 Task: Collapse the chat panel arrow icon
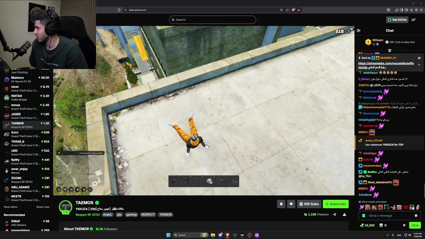coord(359,31)
